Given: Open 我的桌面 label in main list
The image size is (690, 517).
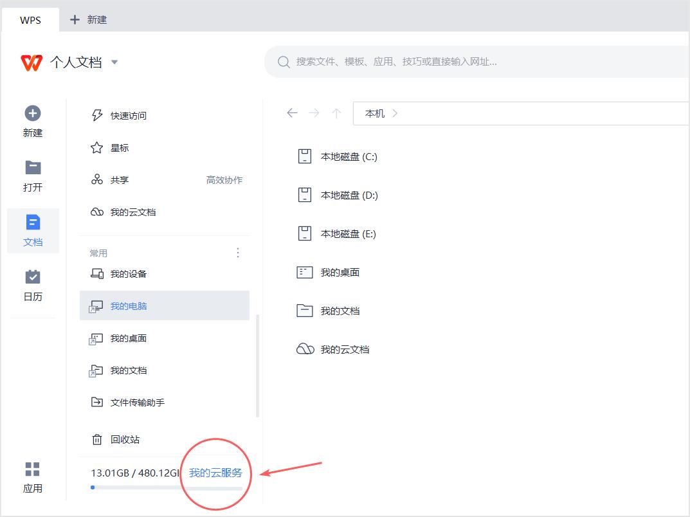Looking at the screenshot, I should (340, 273).
